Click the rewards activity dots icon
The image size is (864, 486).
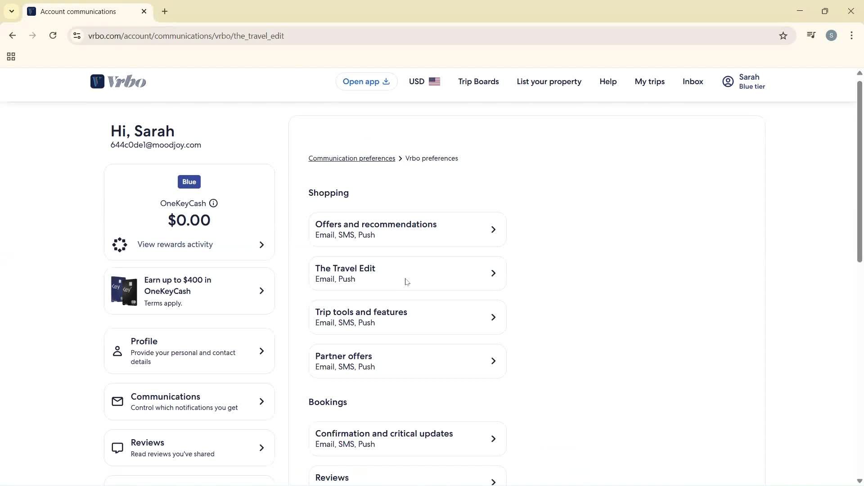[x=120, y=245]
